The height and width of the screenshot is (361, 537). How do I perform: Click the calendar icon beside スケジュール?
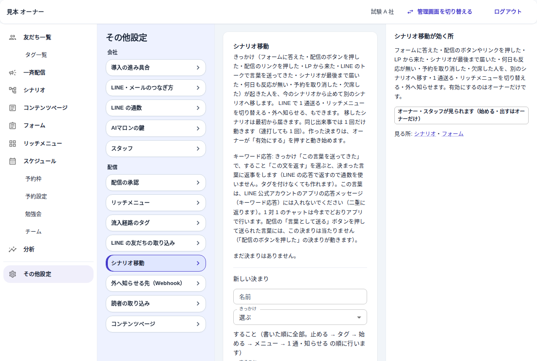click(13, 161)
